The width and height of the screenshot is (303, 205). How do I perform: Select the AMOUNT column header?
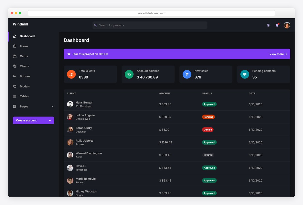click(165, 94)
